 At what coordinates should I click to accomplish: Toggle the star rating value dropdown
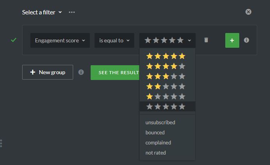167,40
